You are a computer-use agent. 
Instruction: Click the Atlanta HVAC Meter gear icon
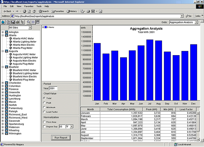tap(11, 39)
